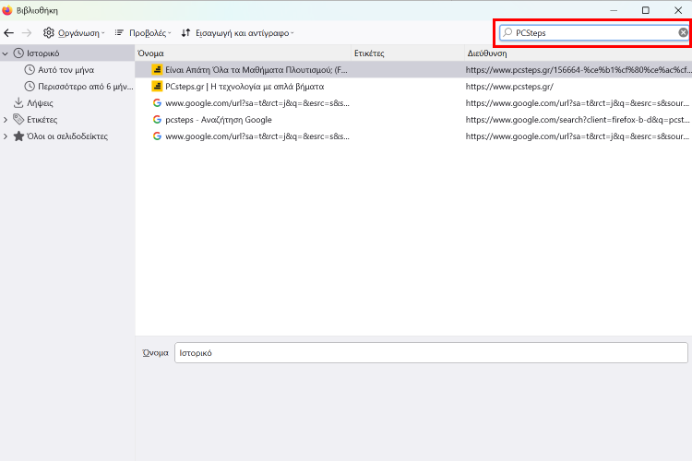Viewport: 692px width, 461px height.
Task: Select pcsteps - Αναζήτηση Google entry
Action: tap(219, 120)
